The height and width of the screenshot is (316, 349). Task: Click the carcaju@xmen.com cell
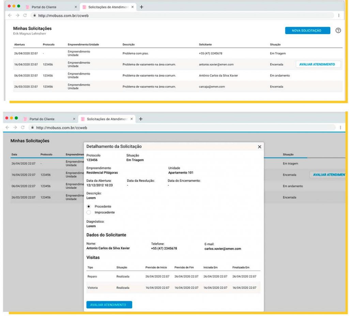click(212, 87)
